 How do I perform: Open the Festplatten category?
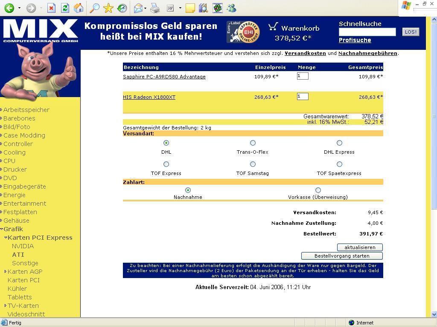pyautogui.click(x=20, y=212)
